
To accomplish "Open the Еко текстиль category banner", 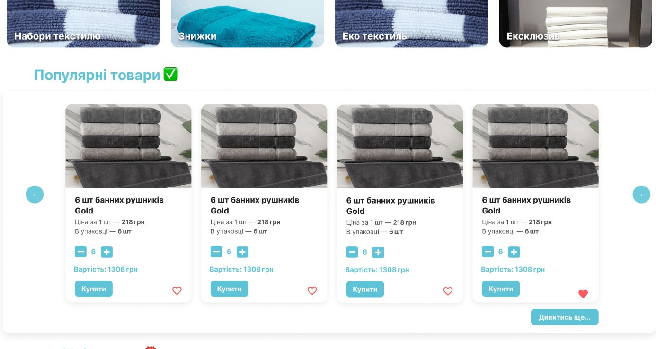I will tap(411, 24).
